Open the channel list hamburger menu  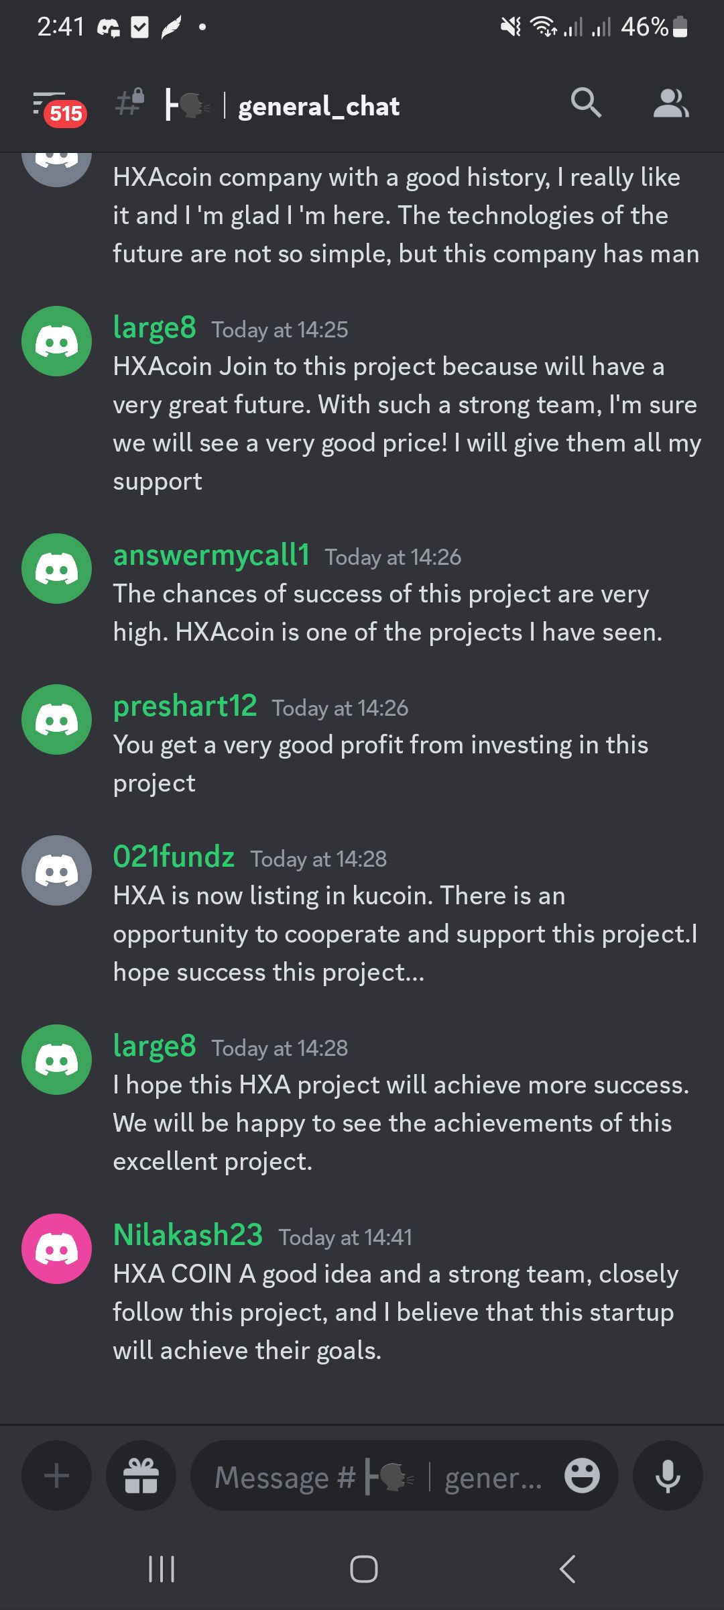pyautogui.click(x=49, y=103)
